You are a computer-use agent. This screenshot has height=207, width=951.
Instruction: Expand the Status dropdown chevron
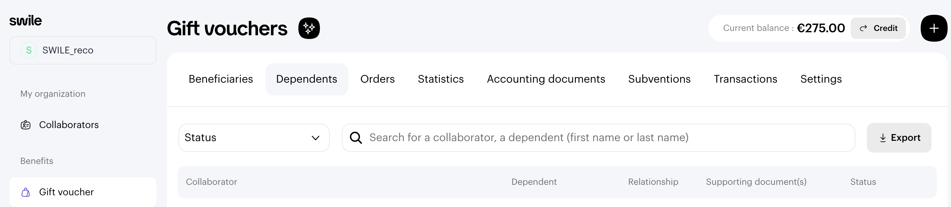(x=315, y=138)
